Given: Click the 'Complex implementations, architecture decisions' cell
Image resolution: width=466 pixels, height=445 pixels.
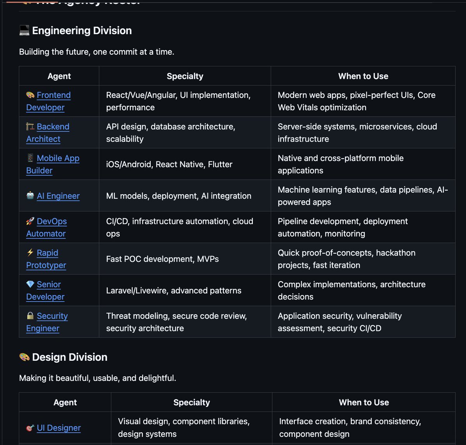Looking at the screenshot, I should 363,290.
